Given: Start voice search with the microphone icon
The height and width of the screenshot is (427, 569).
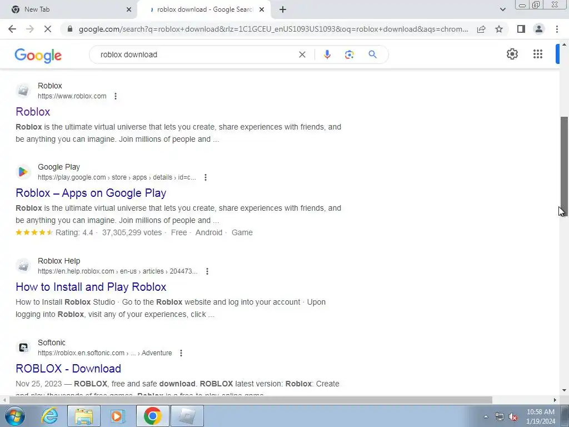Looking at the screenshot, I should click(327, 54).
